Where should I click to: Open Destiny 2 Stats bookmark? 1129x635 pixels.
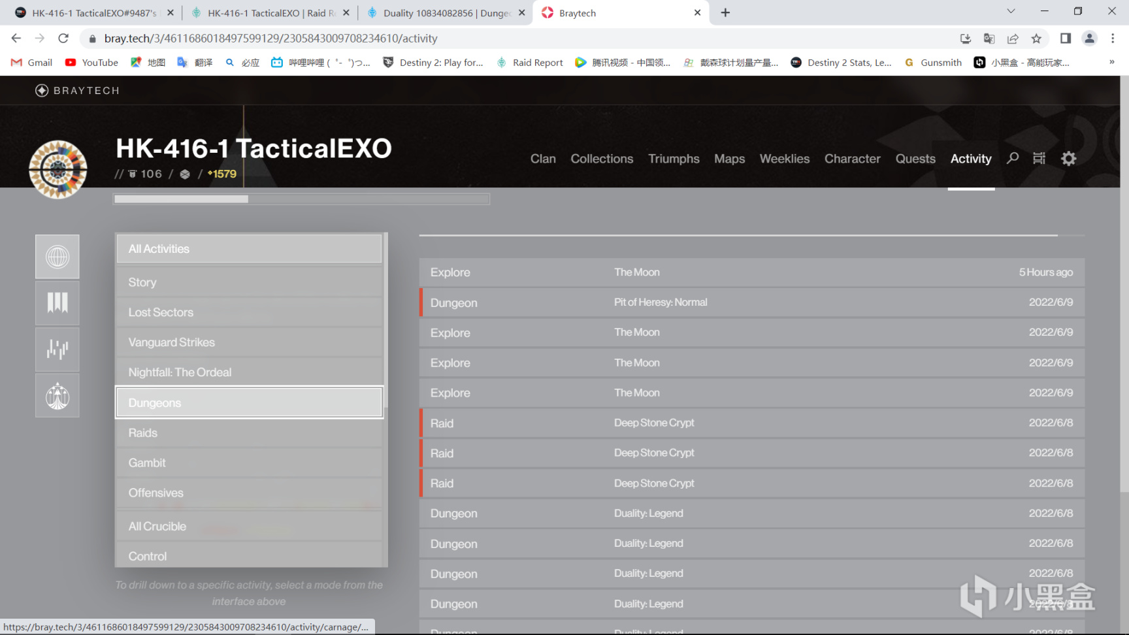841,62
